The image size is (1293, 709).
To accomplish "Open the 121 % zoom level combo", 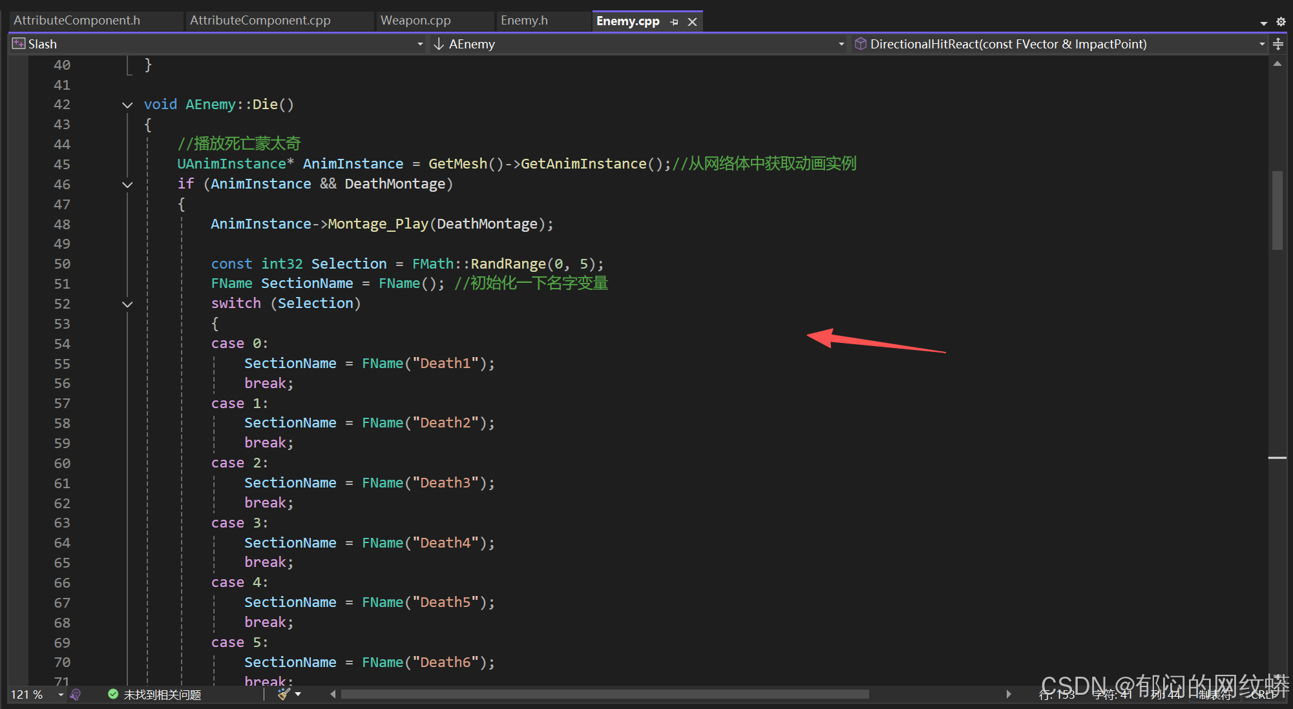I will (x=61, y=694).
